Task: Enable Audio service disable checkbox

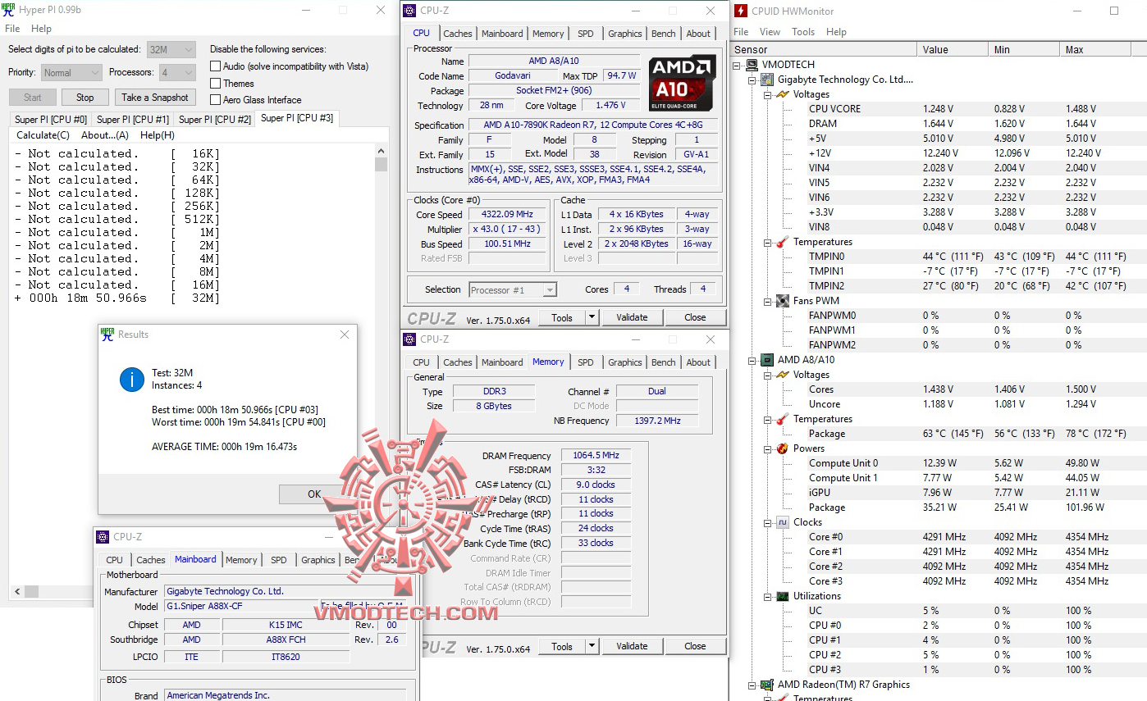Action: point(216,66)
